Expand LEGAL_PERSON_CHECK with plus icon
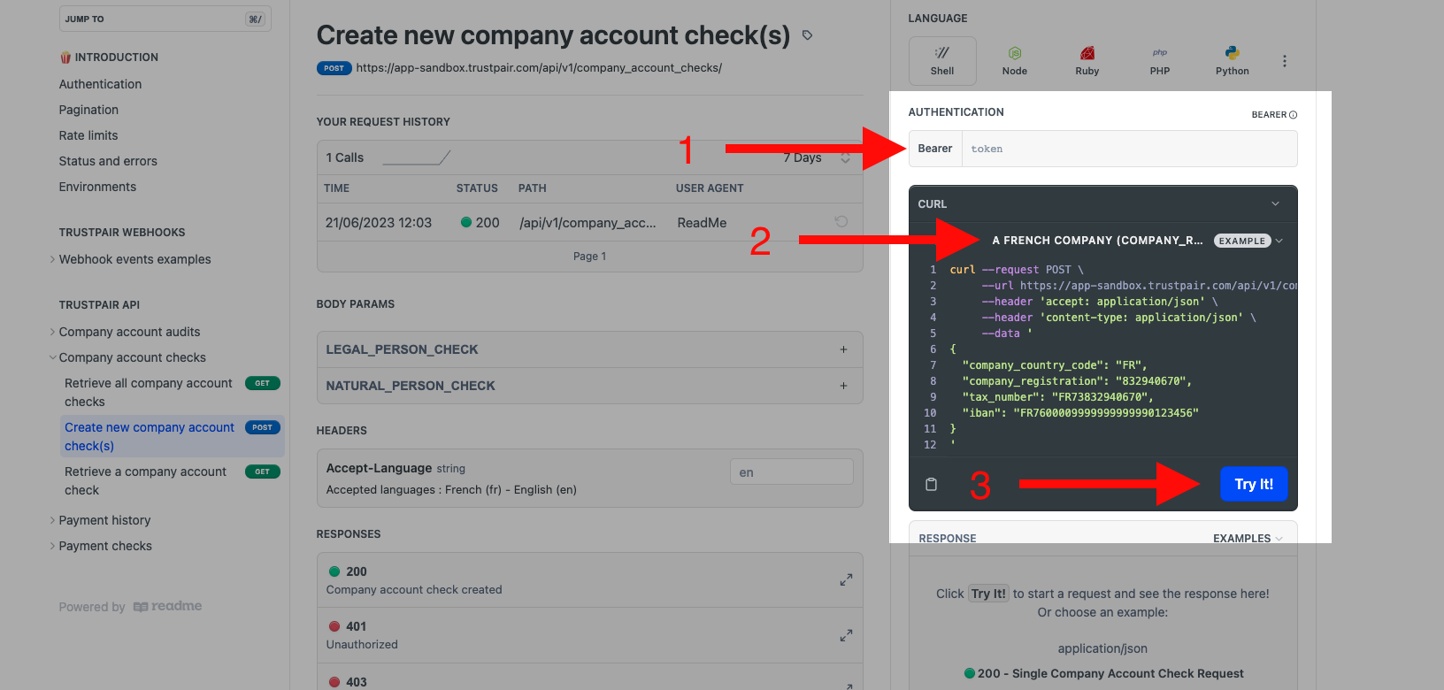This screenshot has width=1444, height=690. 843,349
